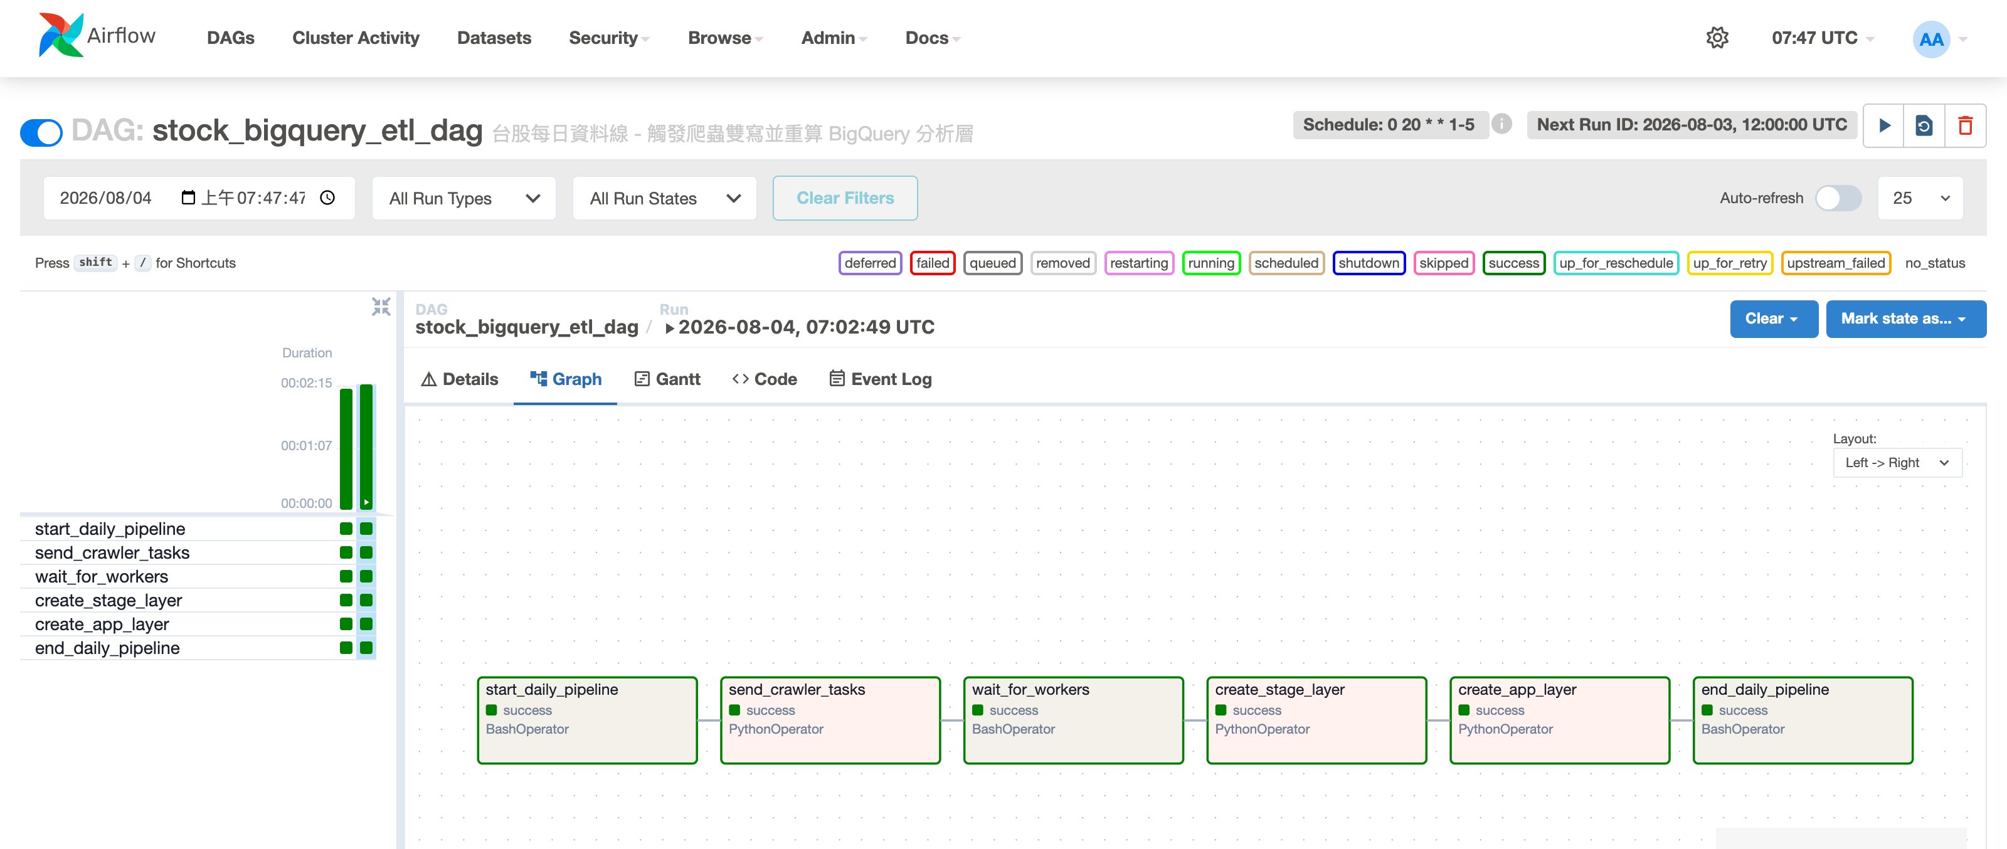Open the Security menu
2007x849 pixels.
[608, 38]
